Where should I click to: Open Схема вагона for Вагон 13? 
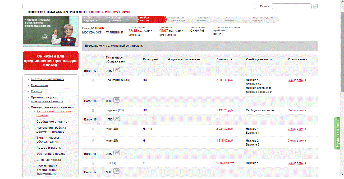[x=297, y=80]
